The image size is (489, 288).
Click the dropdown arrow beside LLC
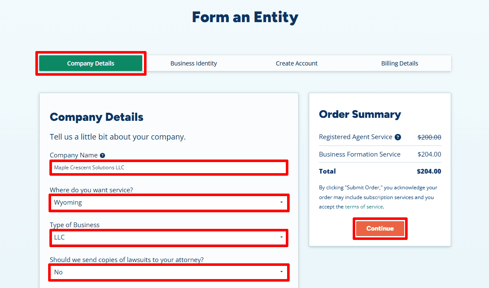[x=282, y=238]
